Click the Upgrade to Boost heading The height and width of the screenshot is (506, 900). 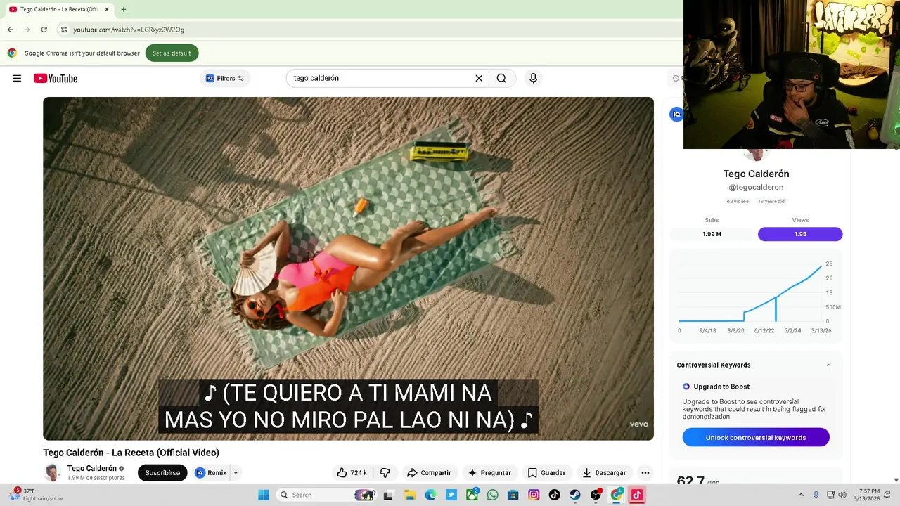tap(721, 387)
